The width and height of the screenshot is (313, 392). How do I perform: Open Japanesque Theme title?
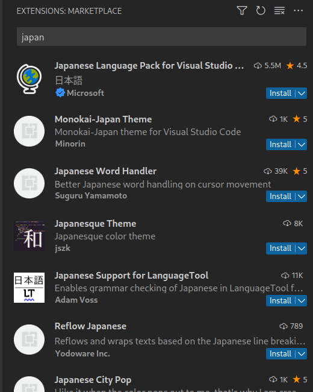(95, 224)
